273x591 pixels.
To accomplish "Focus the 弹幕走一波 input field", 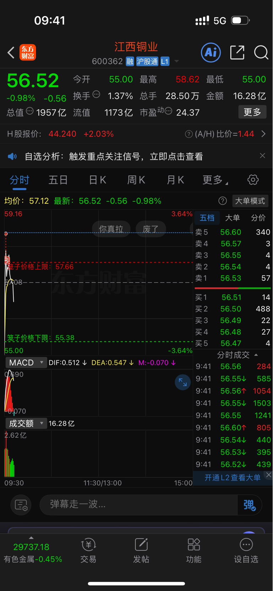I will coord(138,504).
